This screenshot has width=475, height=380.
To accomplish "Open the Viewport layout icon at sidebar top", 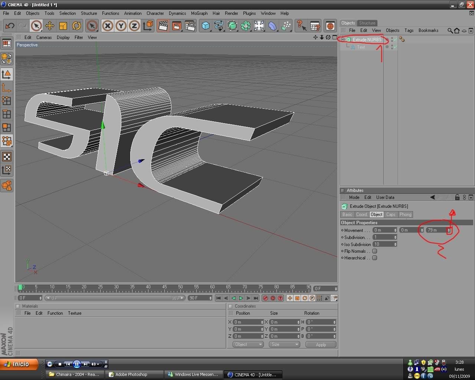I will 7,43.
